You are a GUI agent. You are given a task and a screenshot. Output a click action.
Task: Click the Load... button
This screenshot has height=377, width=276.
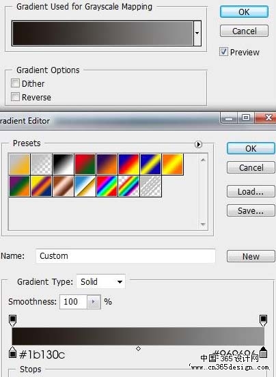251,192
